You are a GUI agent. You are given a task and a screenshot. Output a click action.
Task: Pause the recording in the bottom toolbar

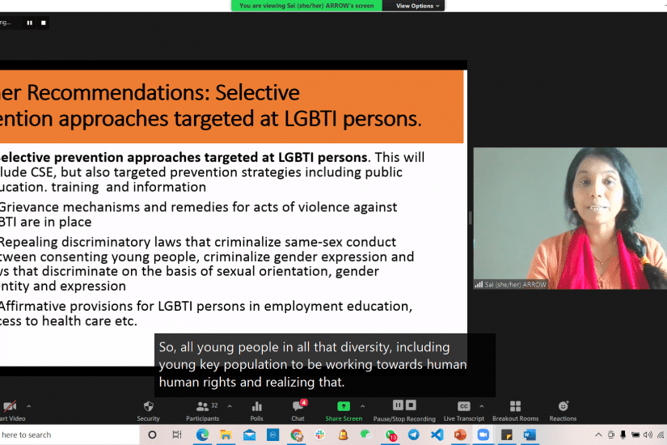click(398, 405)
